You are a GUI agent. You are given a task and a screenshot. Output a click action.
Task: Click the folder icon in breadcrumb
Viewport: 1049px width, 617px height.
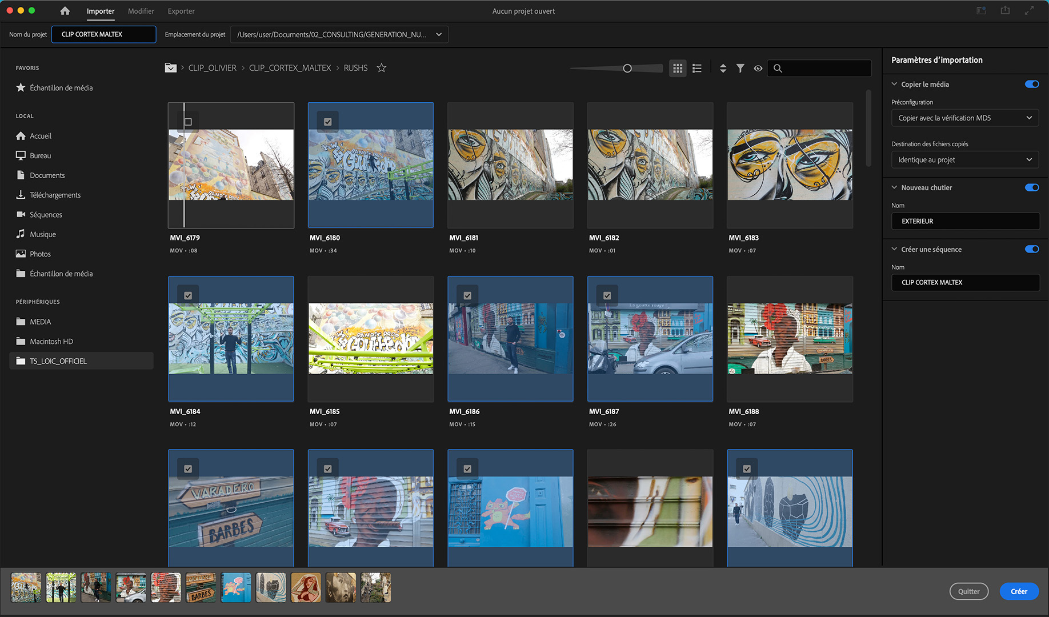pyautogui.click(x=170, y=68)
